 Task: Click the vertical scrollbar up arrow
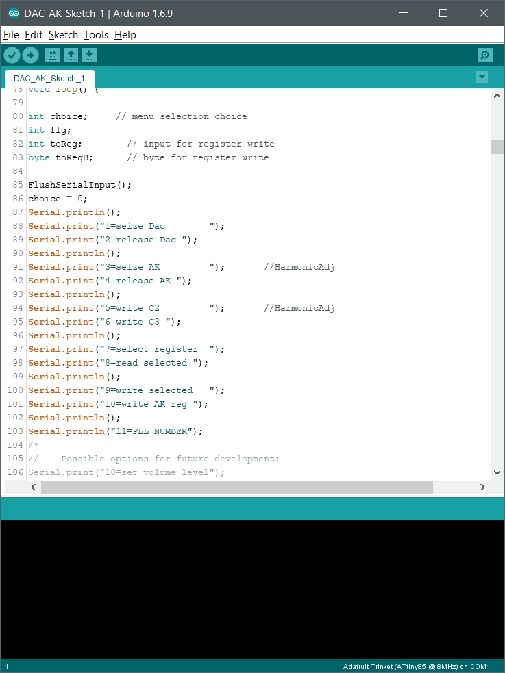point(497,96)
